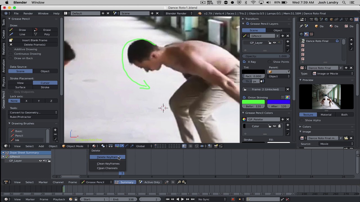Play the animation in timeline
The width and height of the screenshot is (360, 202).
coord(182,199)
